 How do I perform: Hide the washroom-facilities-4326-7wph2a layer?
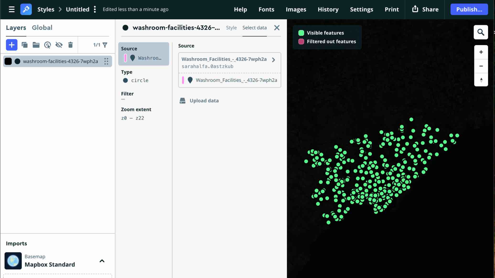pyautogui.click(x=59, y=45)
